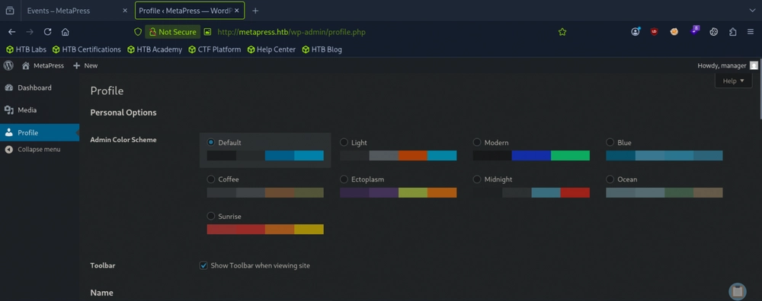Screen dimensions: 762x301
Task: Select the Coffee color scheme radio
Action: (211, 179)
